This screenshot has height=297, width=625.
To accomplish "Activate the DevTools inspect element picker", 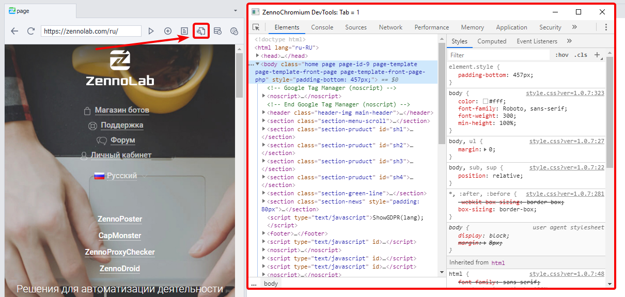I will click(x=256, y=27).
